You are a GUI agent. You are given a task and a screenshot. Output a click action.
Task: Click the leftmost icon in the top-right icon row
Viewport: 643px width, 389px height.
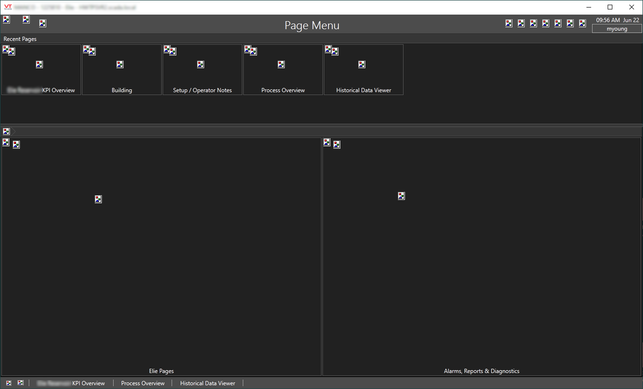(x=509, y=23)
